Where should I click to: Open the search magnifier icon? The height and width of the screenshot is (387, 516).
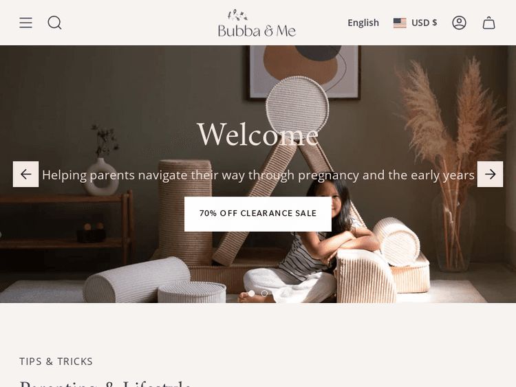point(54,23)
